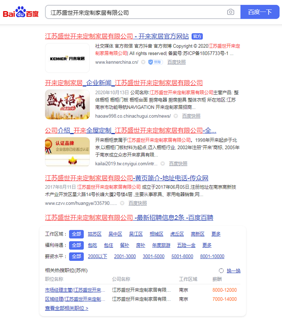282x320 pixels.
Task: Select 全部 in 薪资水平 row
Action: (76, 257)
